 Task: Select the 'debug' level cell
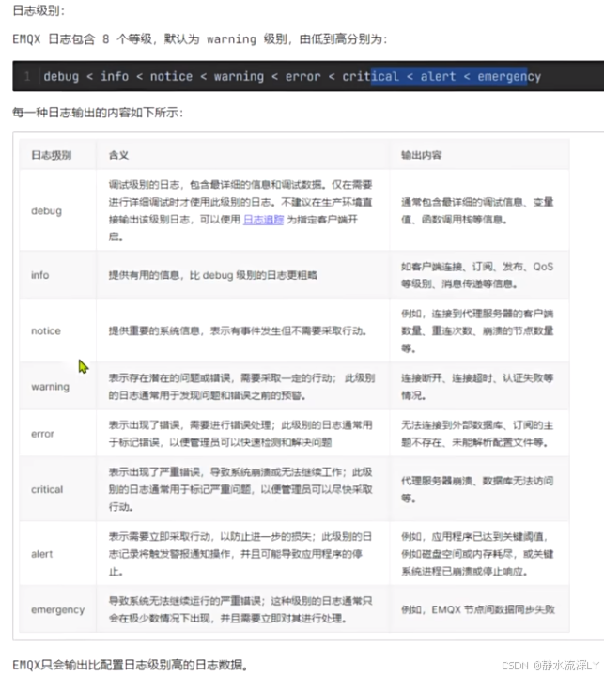(58, 210)
